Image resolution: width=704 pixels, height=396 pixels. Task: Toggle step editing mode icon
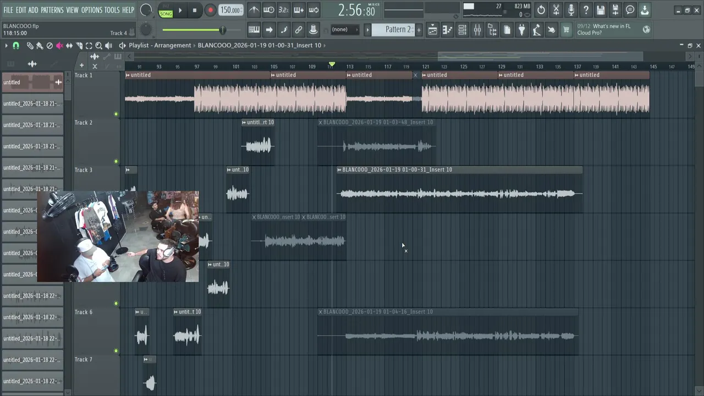click(x=284, y=30)
